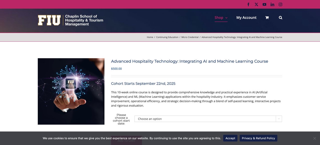The image size is (320, 145).
Task: Click the FIU Chaplin School logo
Action: pyautogui.click(x=70, y=20)
